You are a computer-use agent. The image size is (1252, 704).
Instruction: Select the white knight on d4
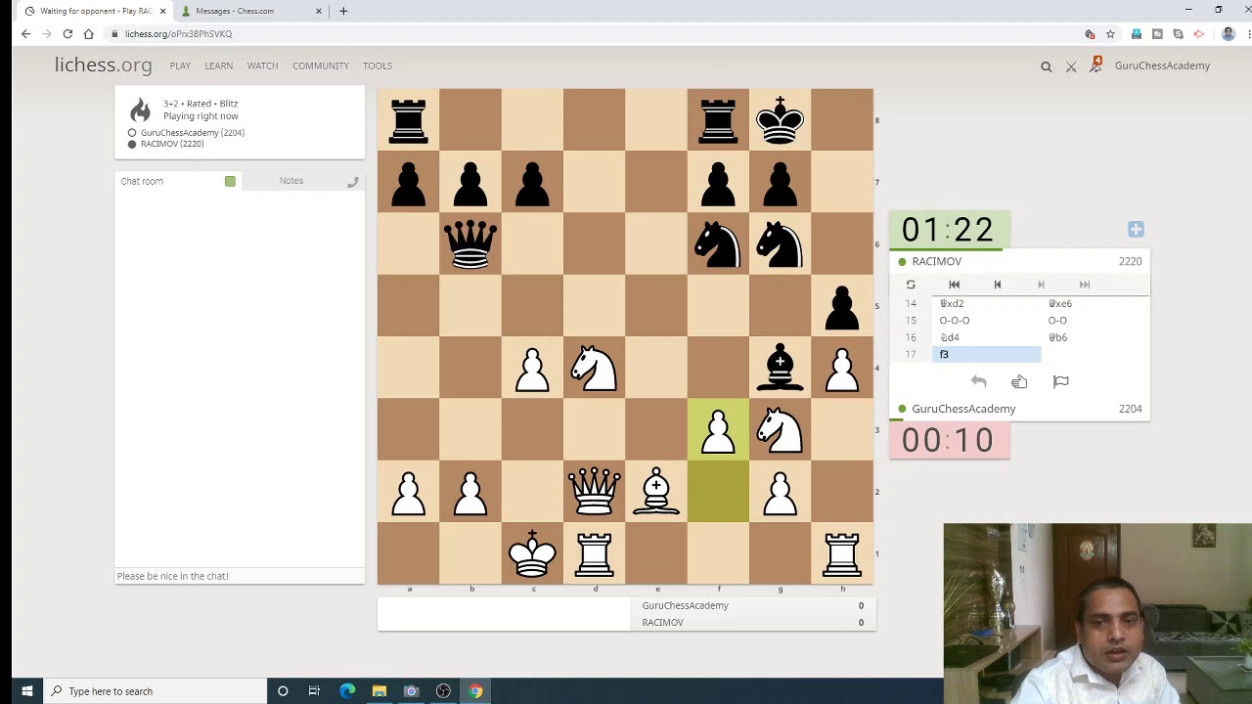tap(595, 368)
